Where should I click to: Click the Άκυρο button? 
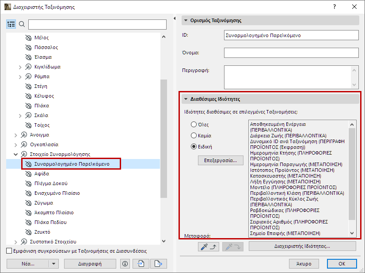(x=304, y=264)
